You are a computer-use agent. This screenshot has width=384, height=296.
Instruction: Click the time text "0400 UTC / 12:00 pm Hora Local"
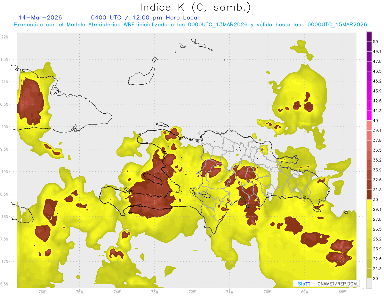(145, 18)
